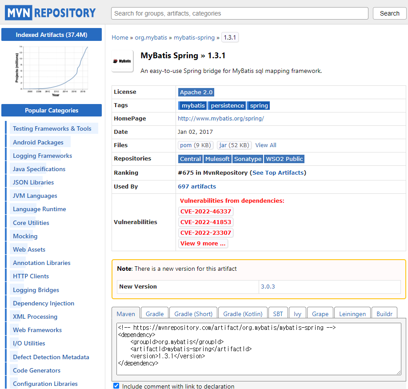Switch to the Gradle (Short) tab
This screenshot has height=389, width=408.
coord(193,313)
